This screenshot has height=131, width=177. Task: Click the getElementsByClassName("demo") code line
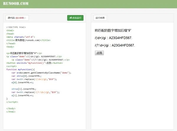[41, 73]
